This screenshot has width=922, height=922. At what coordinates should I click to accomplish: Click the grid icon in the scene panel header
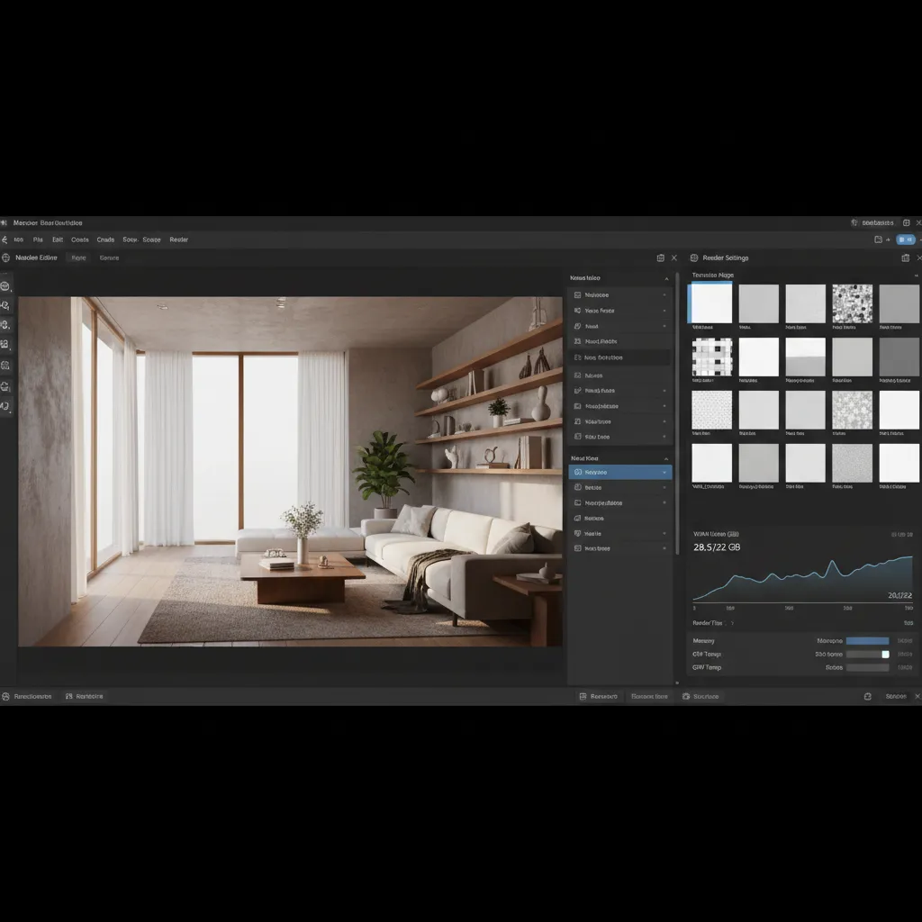tap(661, 258)
